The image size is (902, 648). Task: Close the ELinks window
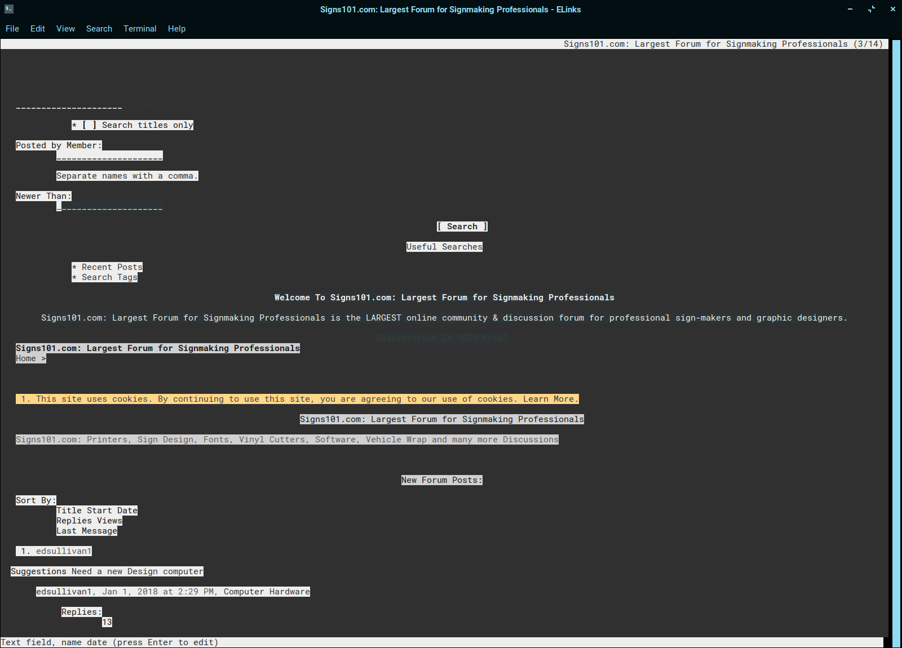tap(893, 9)
